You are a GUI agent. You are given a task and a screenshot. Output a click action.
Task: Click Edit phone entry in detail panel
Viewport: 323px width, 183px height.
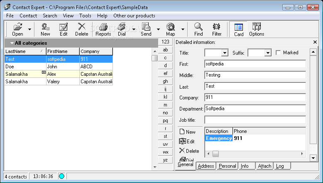pyautogui.click(x=187, y=141)
